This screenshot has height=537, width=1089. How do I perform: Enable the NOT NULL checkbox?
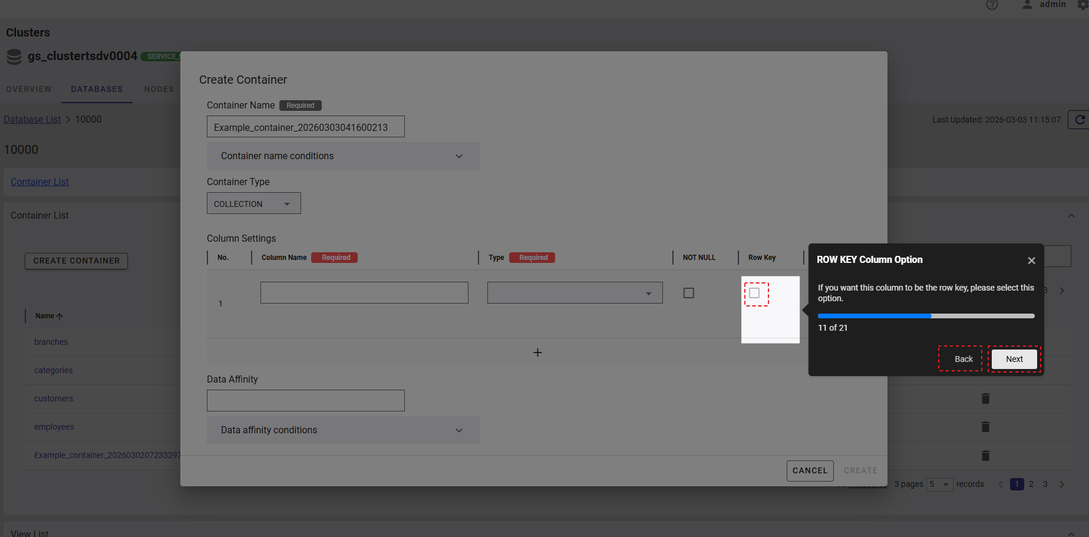pos(688,293)
